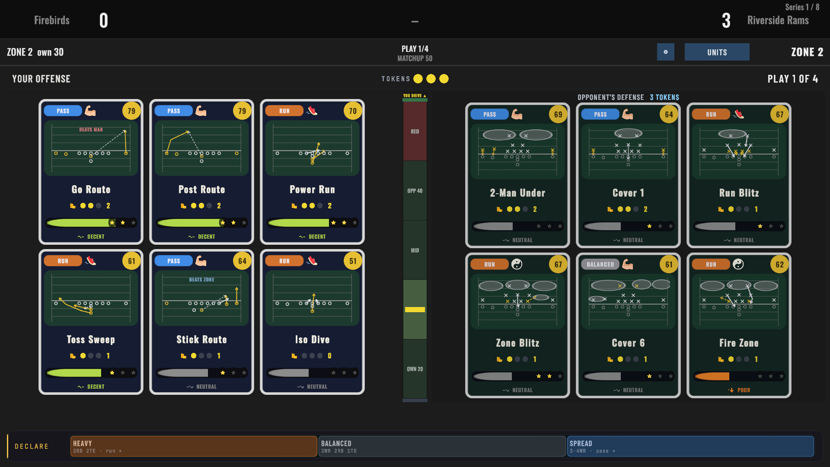Click the shoe icon on Run Blitz card
Screen dimensions: 830x467
click(x=739, y=114)
